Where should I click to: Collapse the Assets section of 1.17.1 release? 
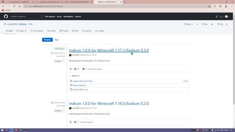(74, 76)
